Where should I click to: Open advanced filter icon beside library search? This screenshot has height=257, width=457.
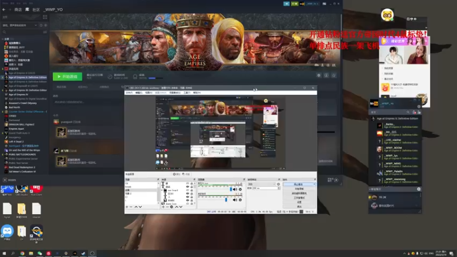click(45, 32)
